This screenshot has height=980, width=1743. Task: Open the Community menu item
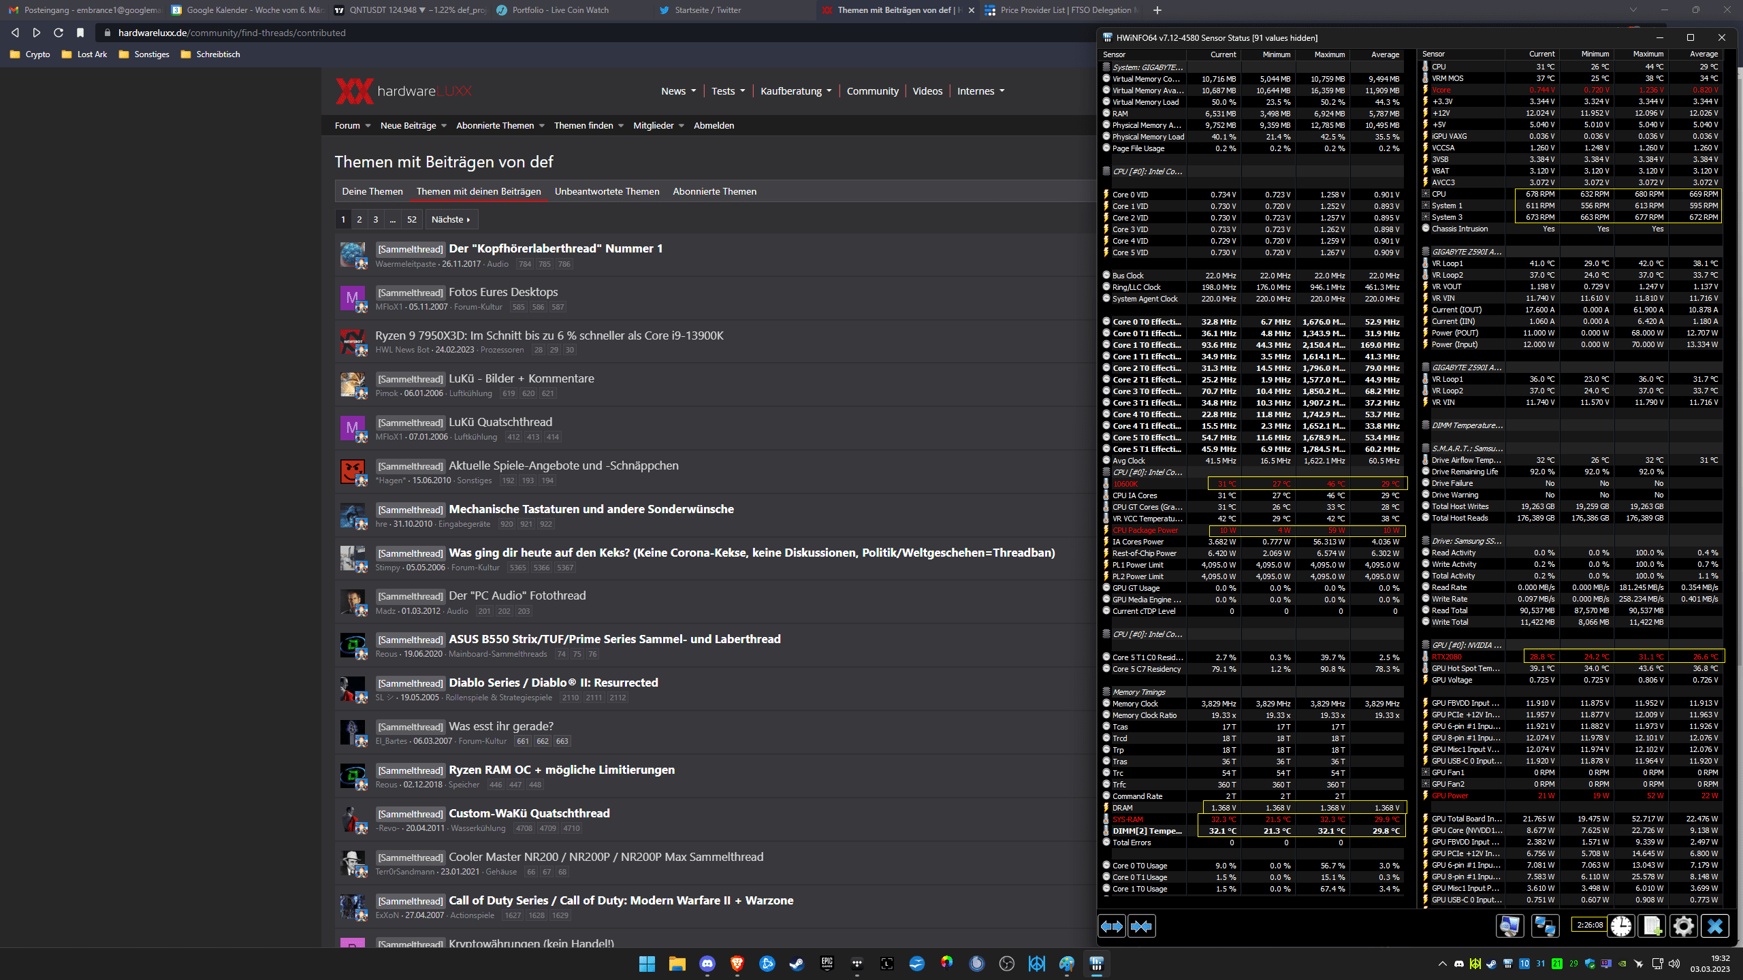pyautogui.click(x=872, y=91)
